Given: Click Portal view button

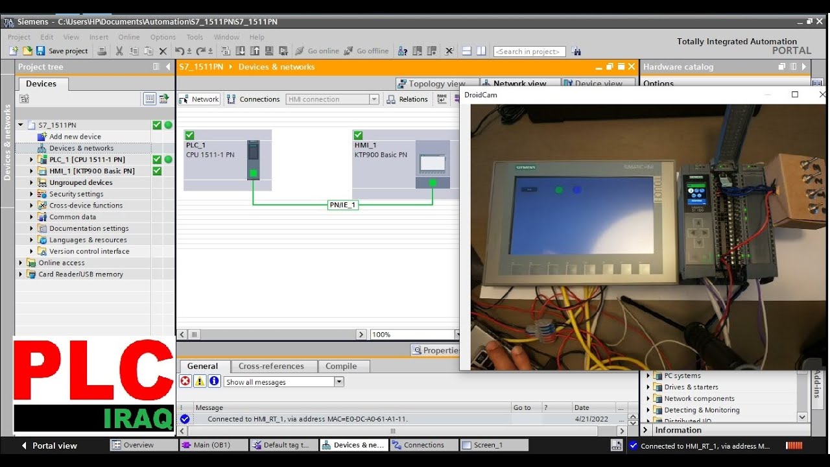Looking at the screenshot, I should pyautogui.click(x=49, y=446).
